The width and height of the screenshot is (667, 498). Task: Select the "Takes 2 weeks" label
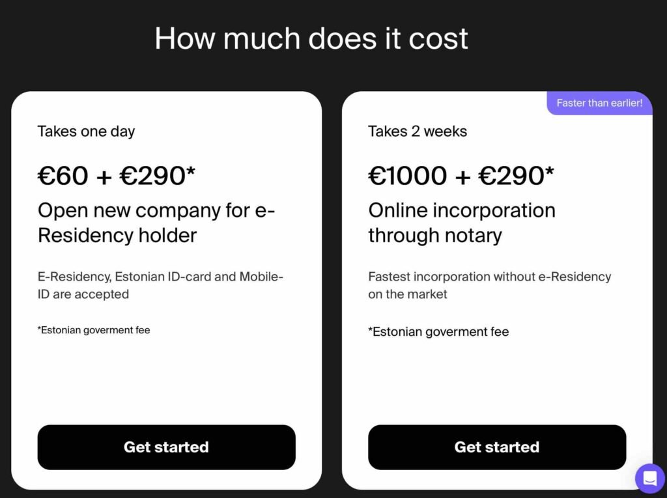point(418,131)
